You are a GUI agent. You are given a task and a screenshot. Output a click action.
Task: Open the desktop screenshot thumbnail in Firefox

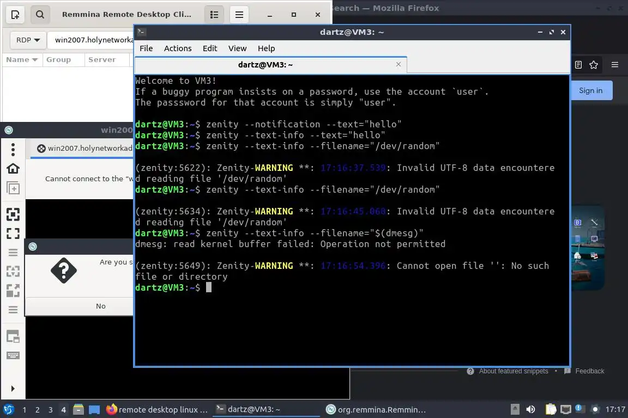[587, 248]
